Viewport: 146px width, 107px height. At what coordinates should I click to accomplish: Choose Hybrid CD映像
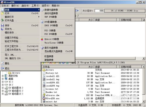click(x=58, y=39)
